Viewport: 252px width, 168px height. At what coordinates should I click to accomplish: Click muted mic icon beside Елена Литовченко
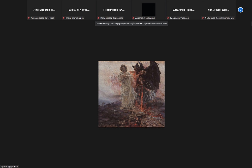click(x=64, y=18)
